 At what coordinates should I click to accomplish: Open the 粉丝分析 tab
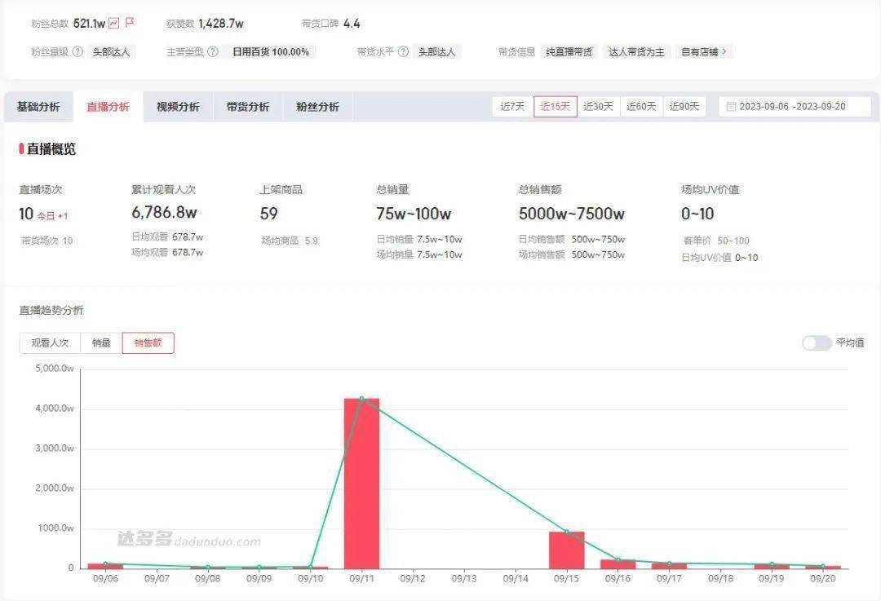click(x=318, y=107)
